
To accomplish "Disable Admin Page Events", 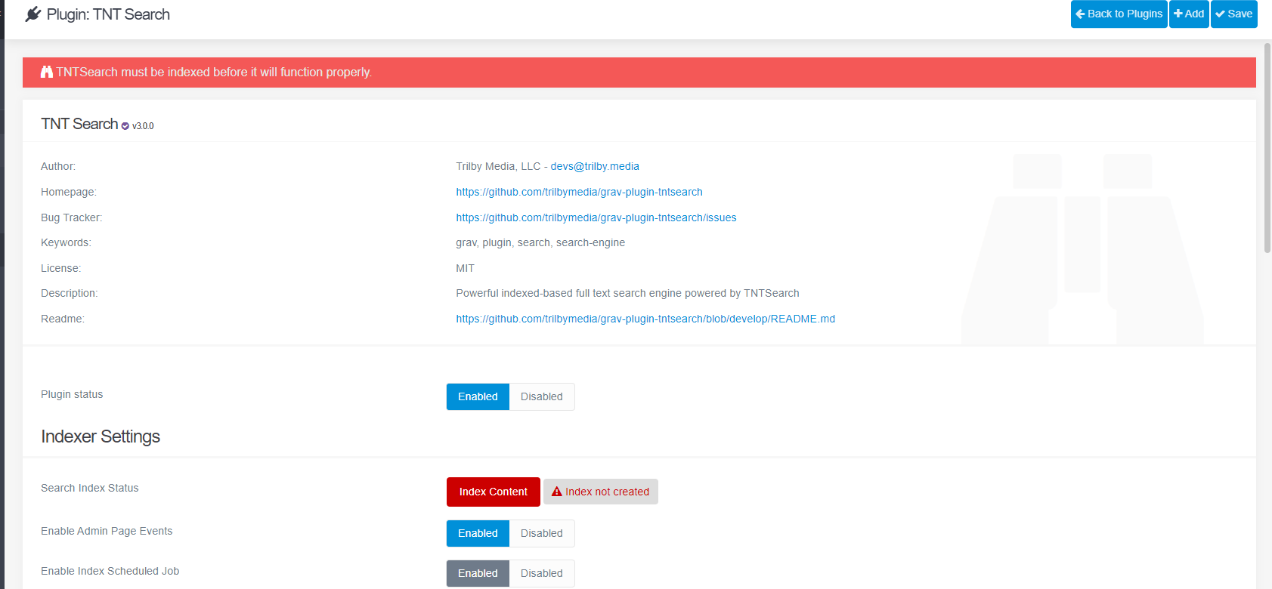I will pos(542,533).
